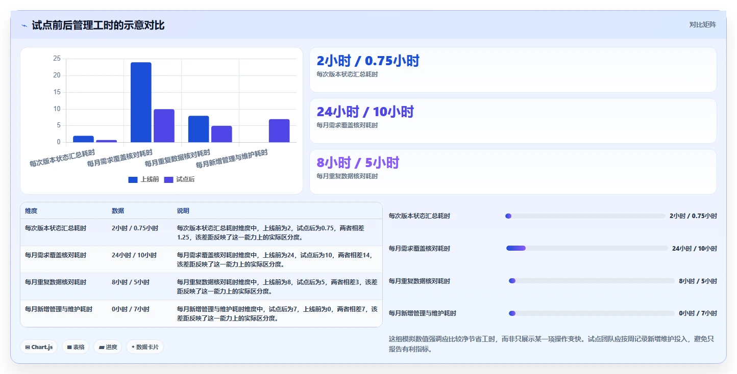
Task: Click the 表格 tag chip
Action: 76,347
